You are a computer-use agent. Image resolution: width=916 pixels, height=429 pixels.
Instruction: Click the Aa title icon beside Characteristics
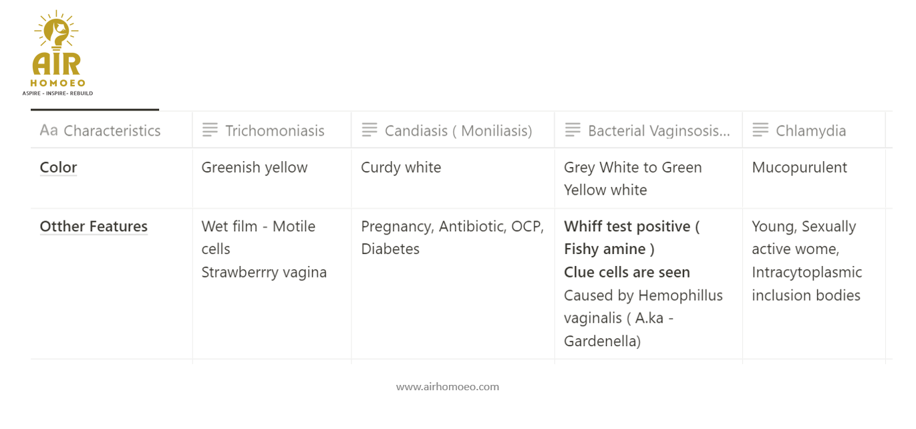point(49,130)
